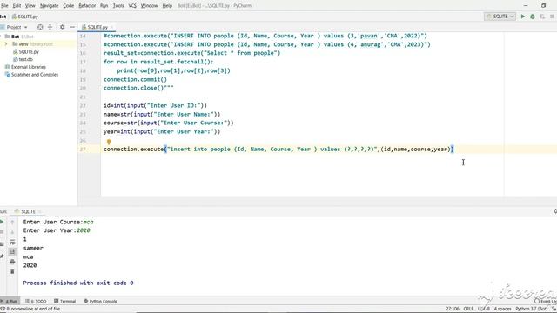Print the Run console output
The image size is (557, 313).
coord(12,262)
